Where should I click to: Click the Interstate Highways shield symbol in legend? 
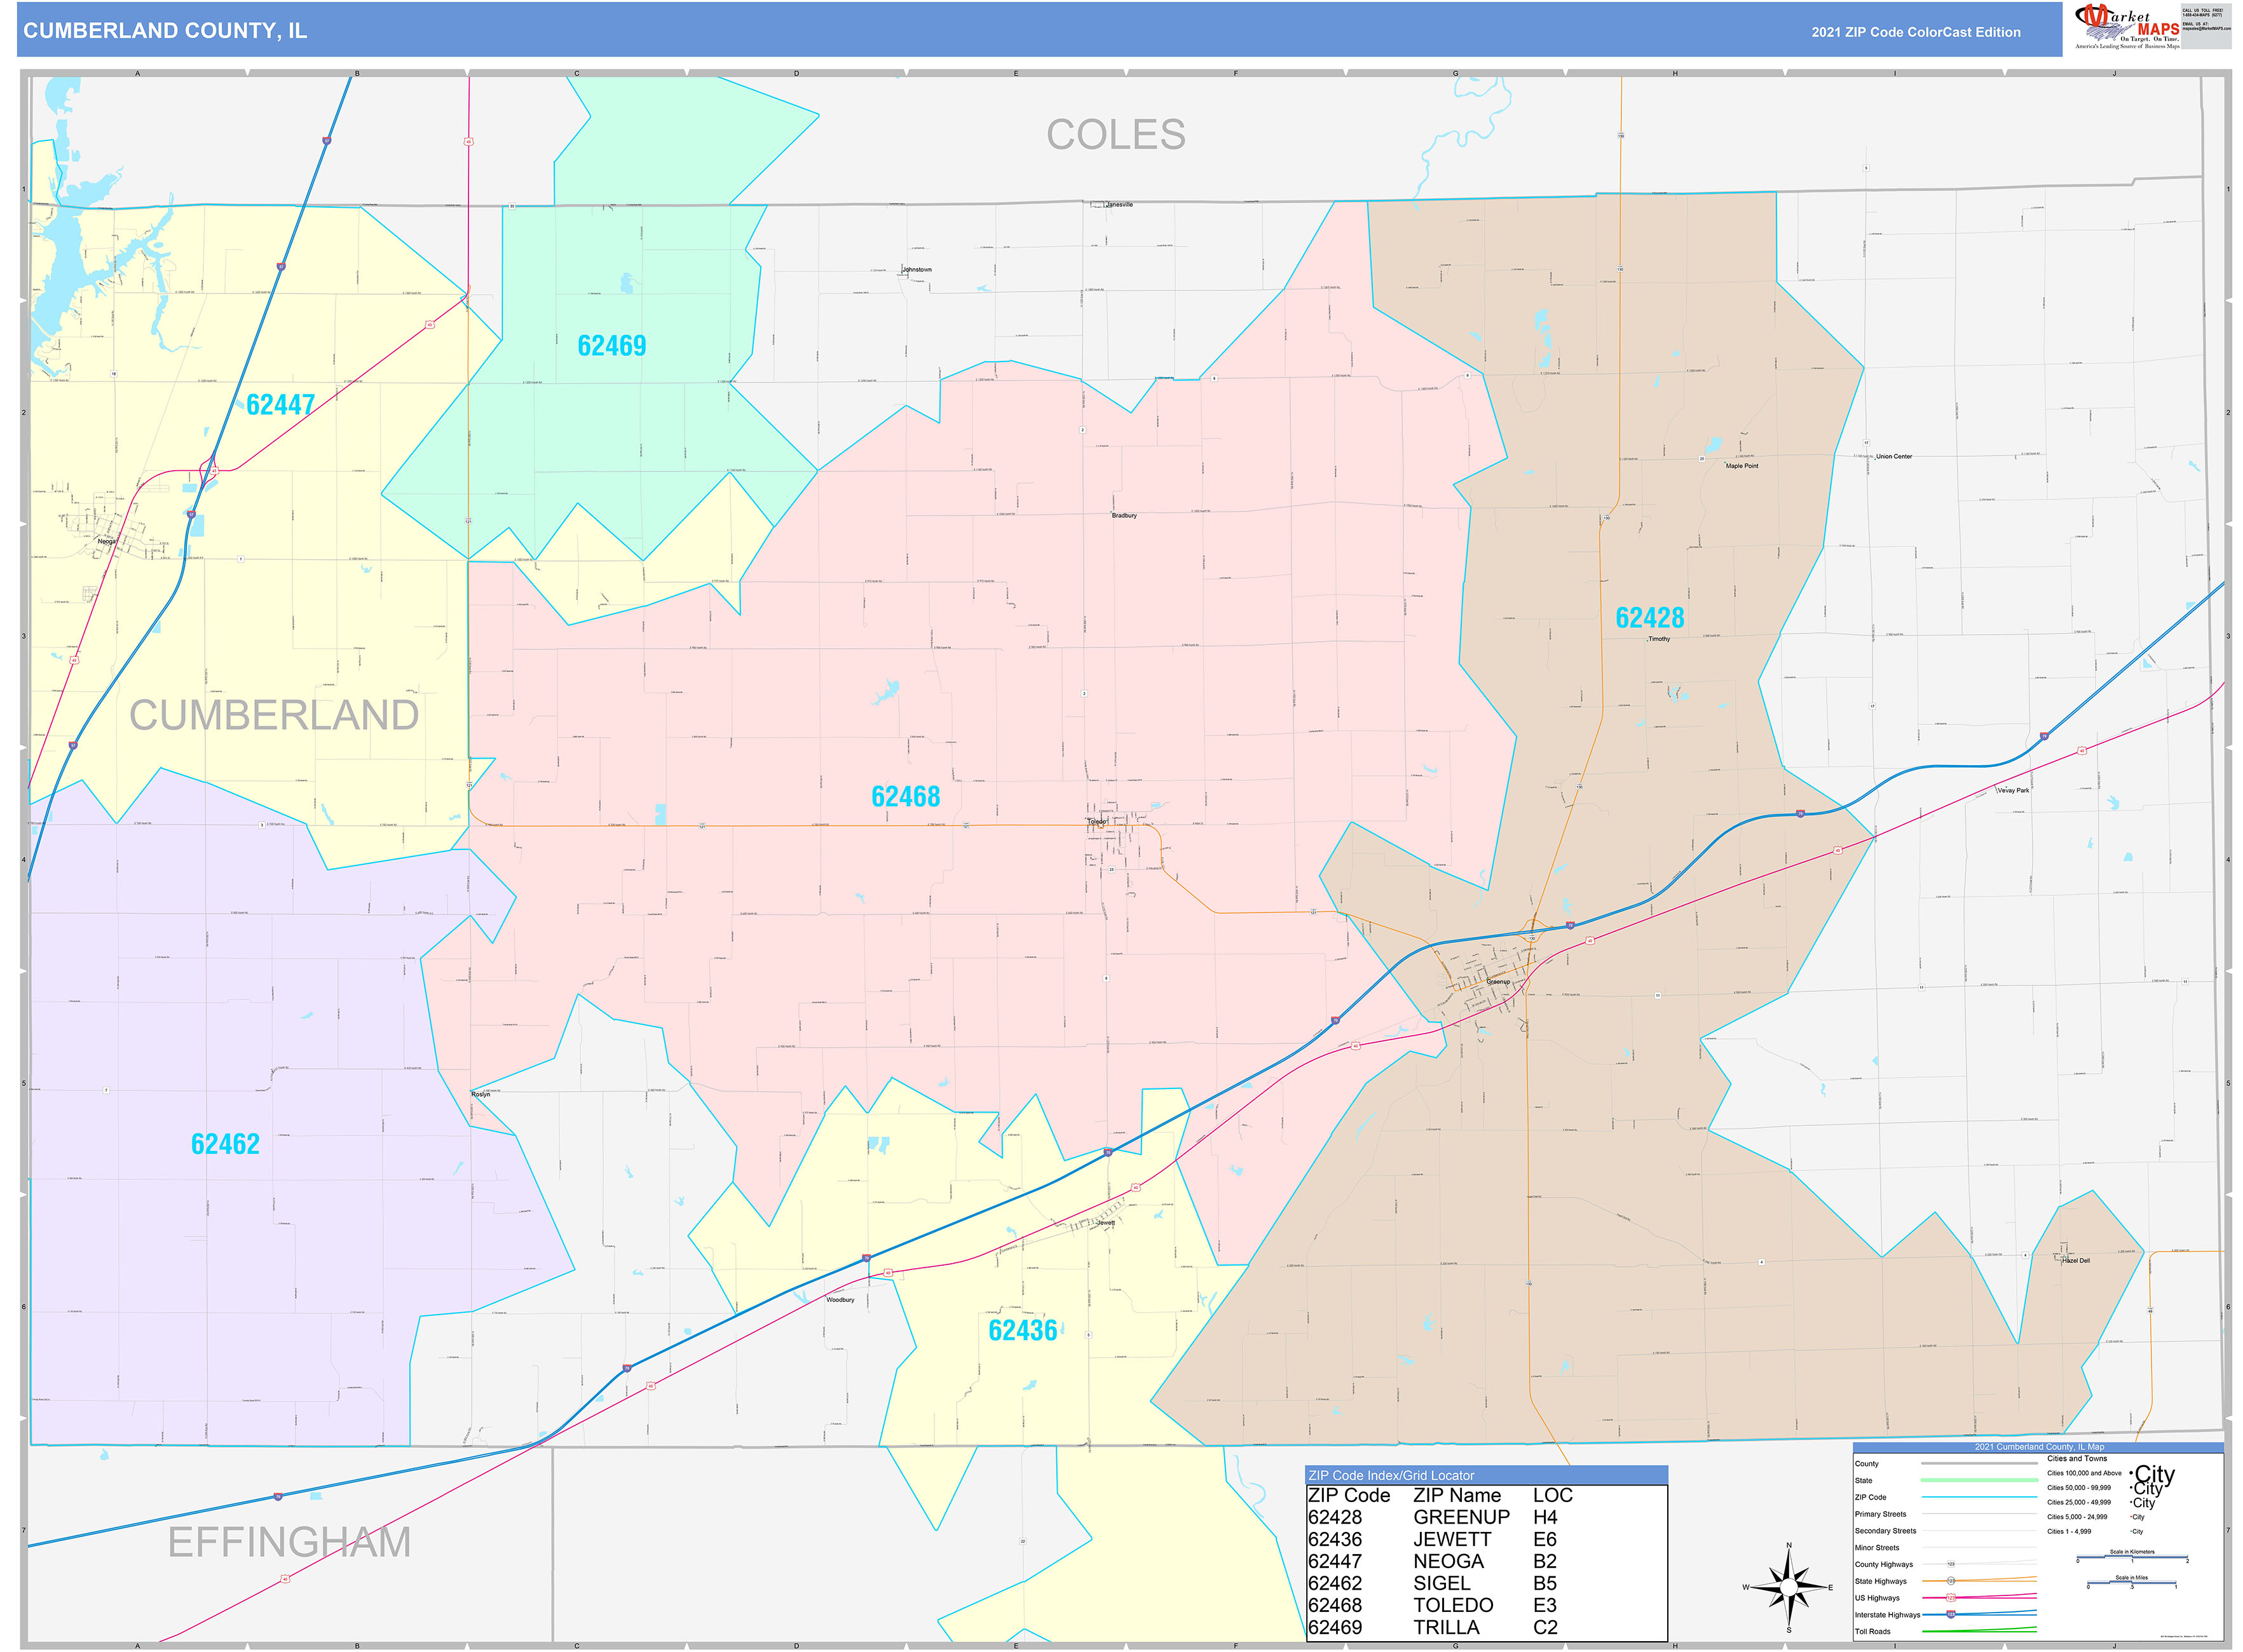[x=1951, y=1615]
